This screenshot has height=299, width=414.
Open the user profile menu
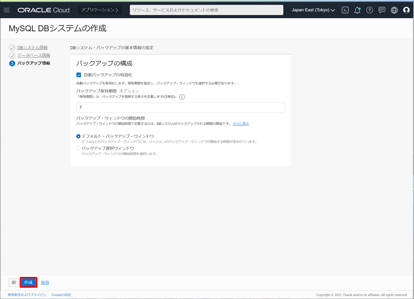coord(406,10)
